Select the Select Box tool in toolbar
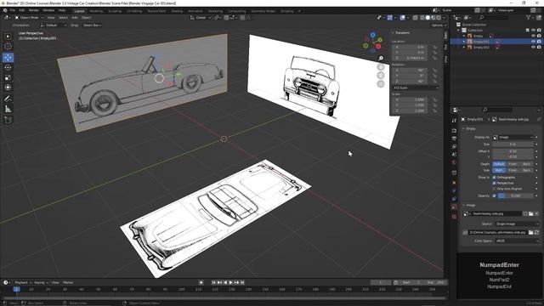The width and height of the screenshot is (544, 306). point(8,37)
